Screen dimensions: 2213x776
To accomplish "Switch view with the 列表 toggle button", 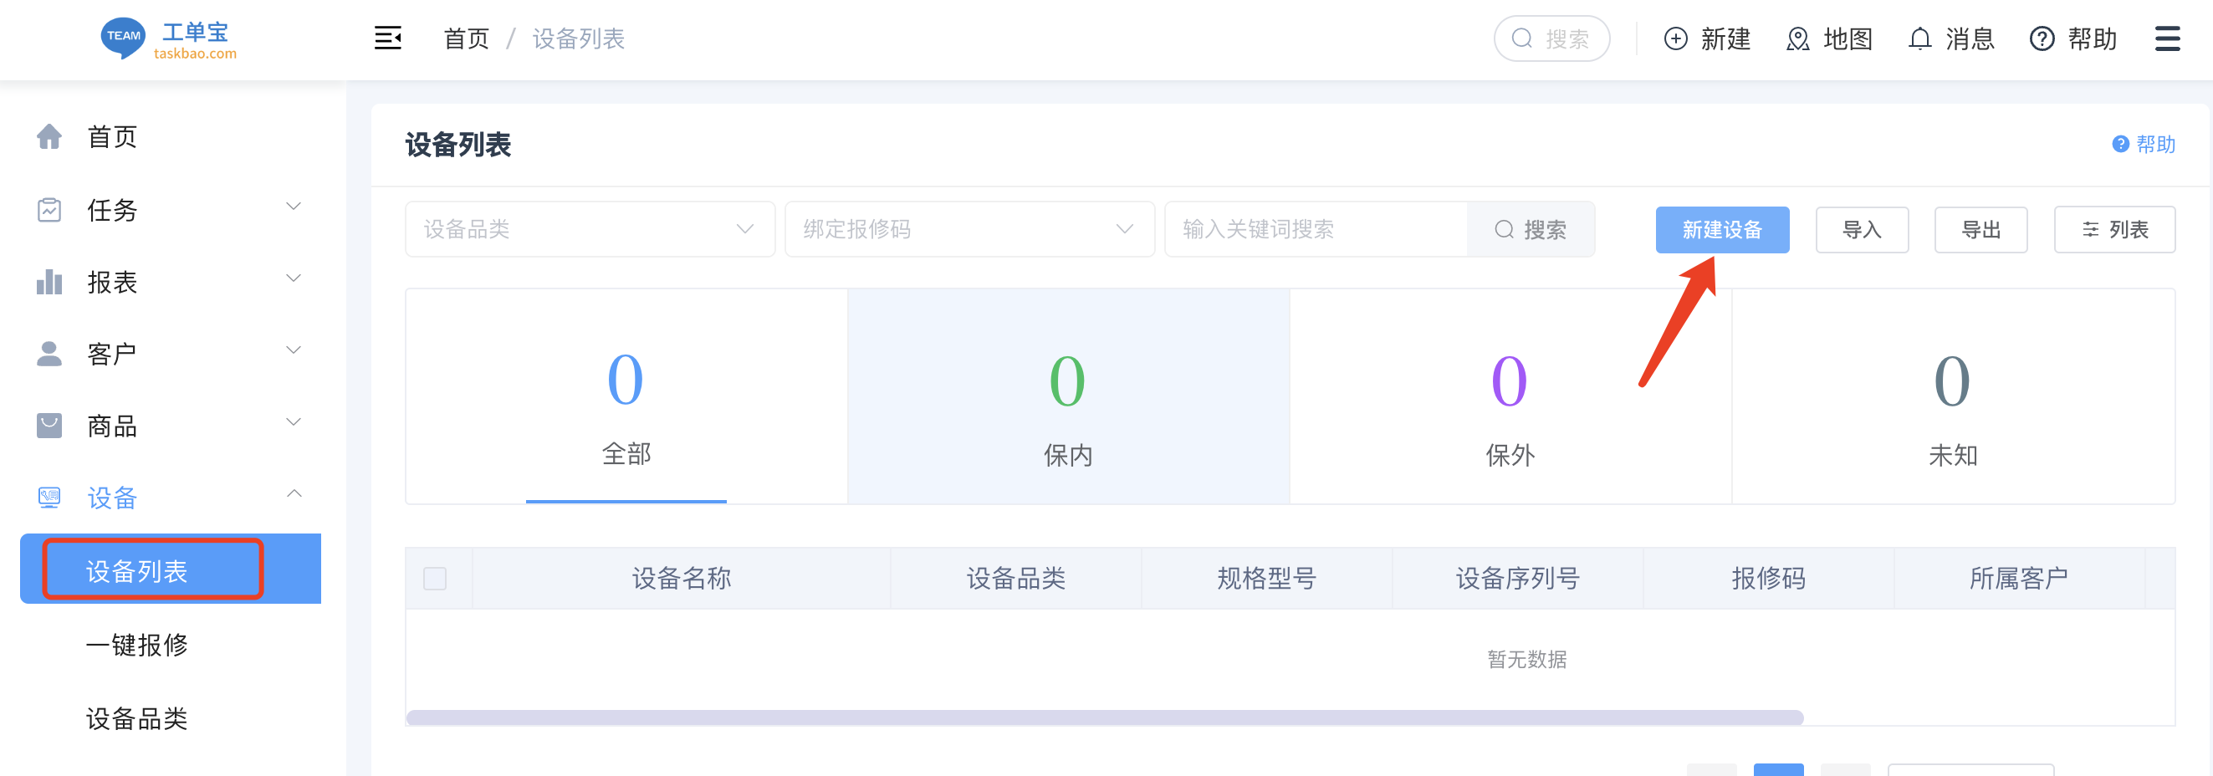I will click(2113, 229).
